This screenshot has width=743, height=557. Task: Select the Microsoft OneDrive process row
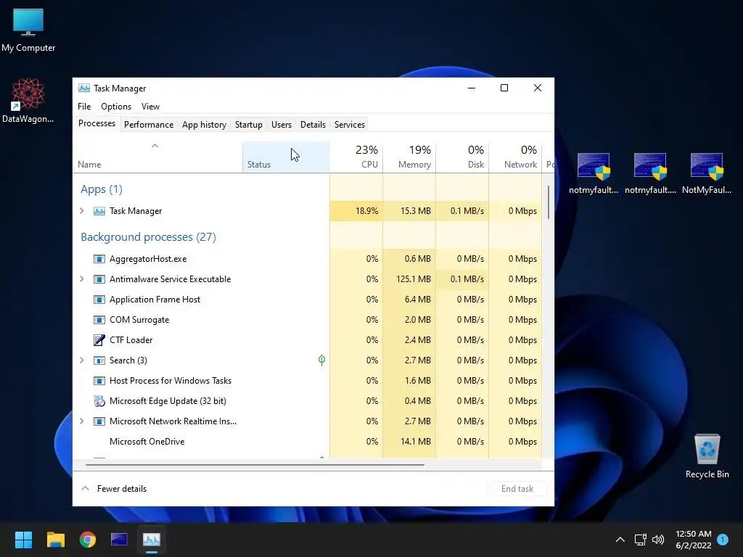click(x=308, y=442)
